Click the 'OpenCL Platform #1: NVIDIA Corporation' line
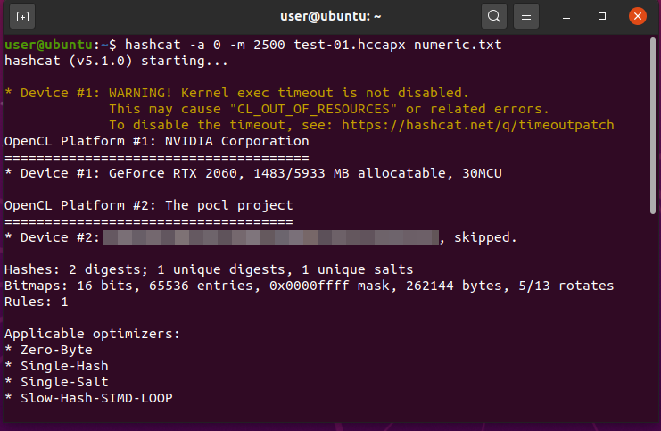661x431 pixels. [157, 141]
